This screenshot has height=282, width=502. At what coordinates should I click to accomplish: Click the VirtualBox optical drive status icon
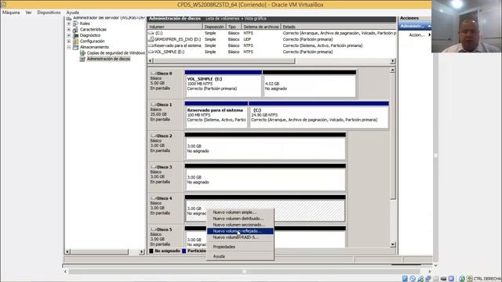point(413,279)
